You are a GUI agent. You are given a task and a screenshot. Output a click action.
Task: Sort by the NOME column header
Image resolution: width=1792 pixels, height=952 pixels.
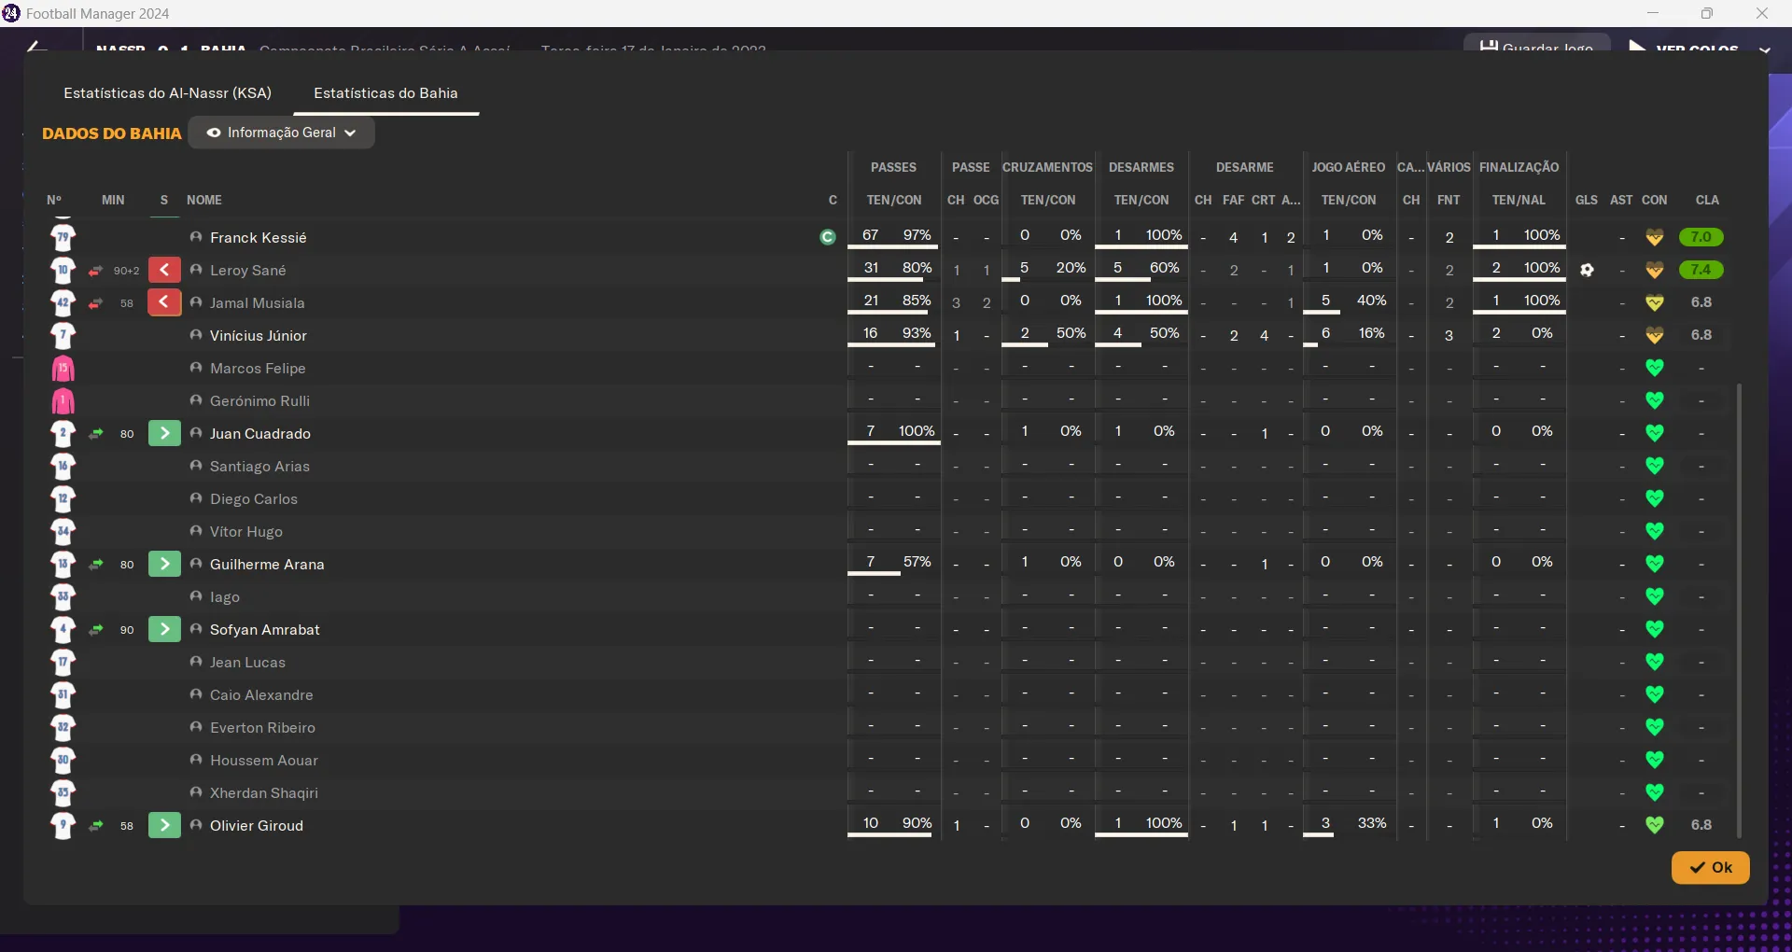(x=204, y=200)
